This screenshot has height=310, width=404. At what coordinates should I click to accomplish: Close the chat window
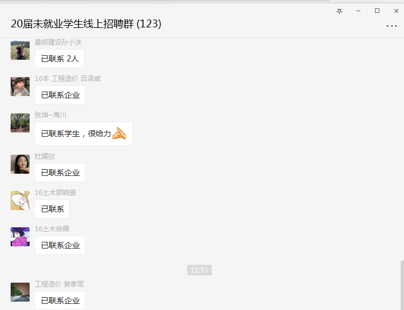coord(396,11)
